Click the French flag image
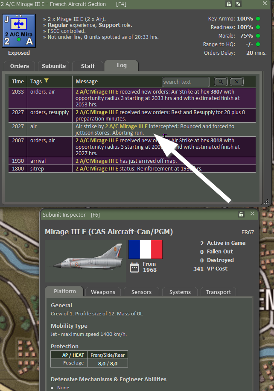 (x=146, y=250)
